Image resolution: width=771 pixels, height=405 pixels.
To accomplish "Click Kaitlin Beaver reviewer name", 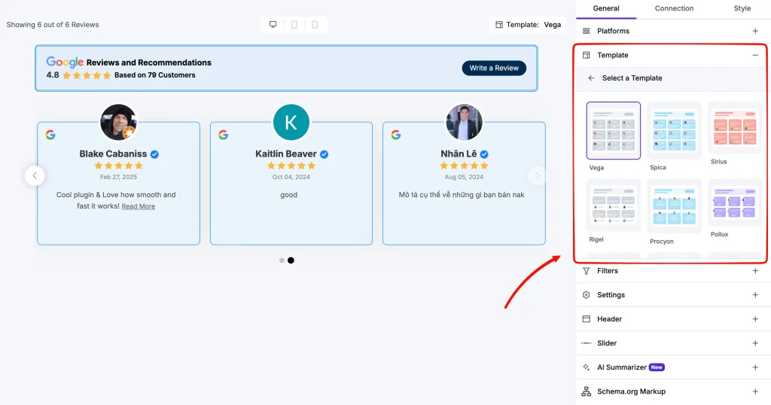I will [285, 154].
